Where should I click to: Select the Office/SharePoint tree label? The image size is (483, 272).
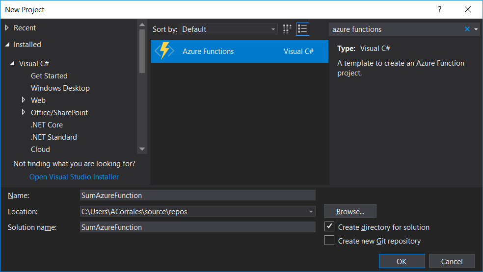(x=59, y=113)
